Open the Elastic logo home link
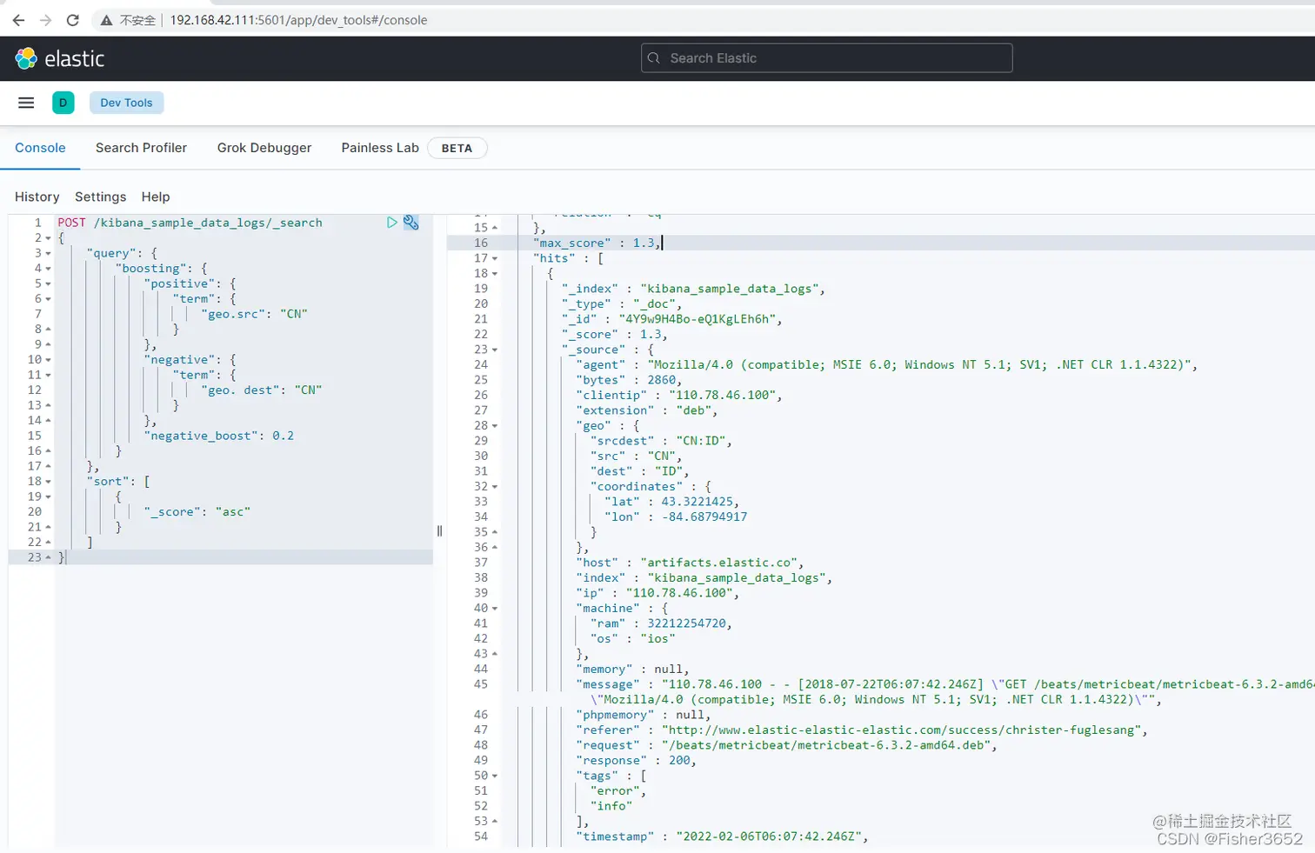The height and width of the screenshot is (853, 1315). 59,58
